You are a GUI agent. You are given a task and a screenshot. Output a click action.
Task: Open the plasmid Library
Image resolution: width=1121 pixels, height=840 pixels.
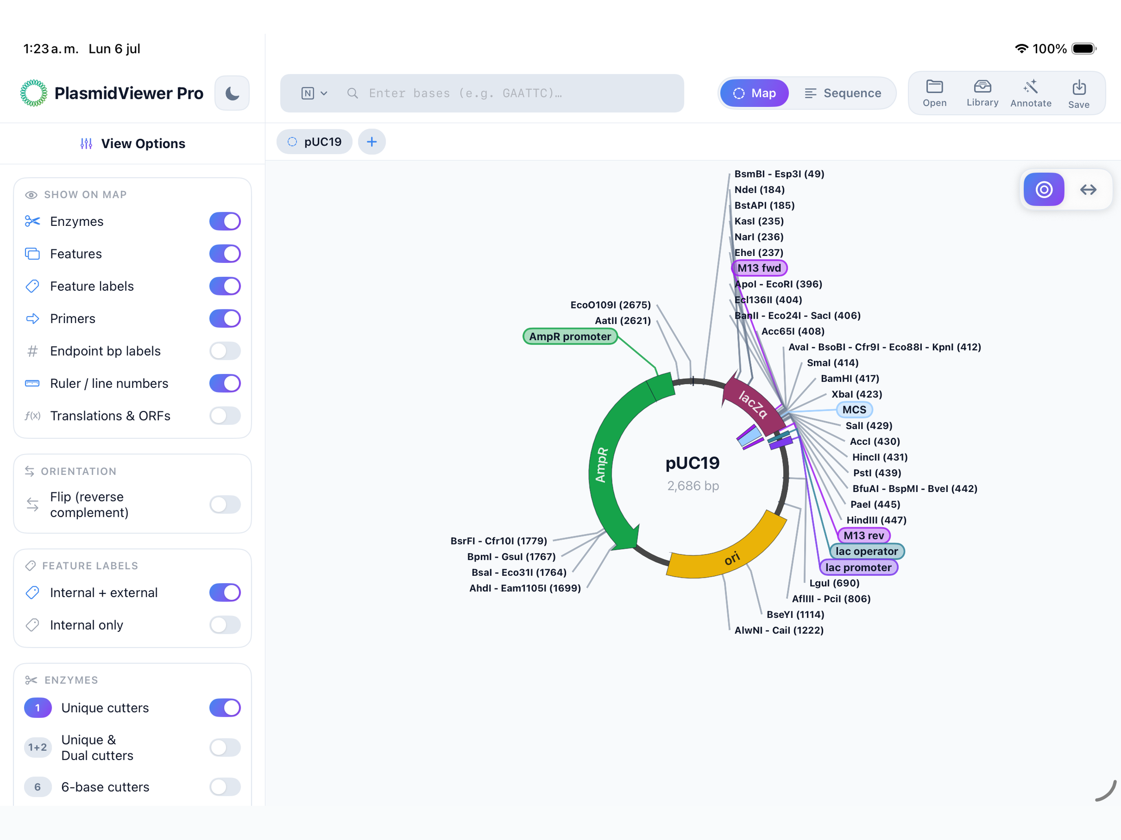click(x=982, y=94)
